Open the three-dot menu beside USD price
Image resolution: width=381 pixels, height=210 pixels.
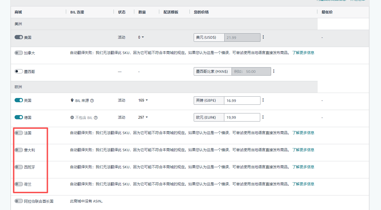point(263,37)
